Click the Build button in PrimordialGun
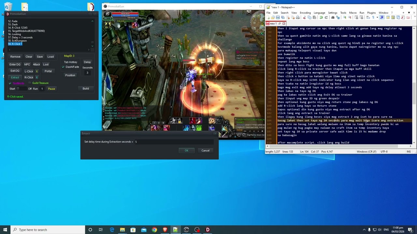The height and width of the screenshot is (234, 417). coord(86,88)
